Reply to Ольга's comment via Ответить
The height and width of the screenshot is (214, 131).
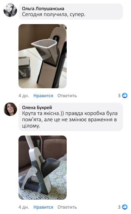click(67, 96)
